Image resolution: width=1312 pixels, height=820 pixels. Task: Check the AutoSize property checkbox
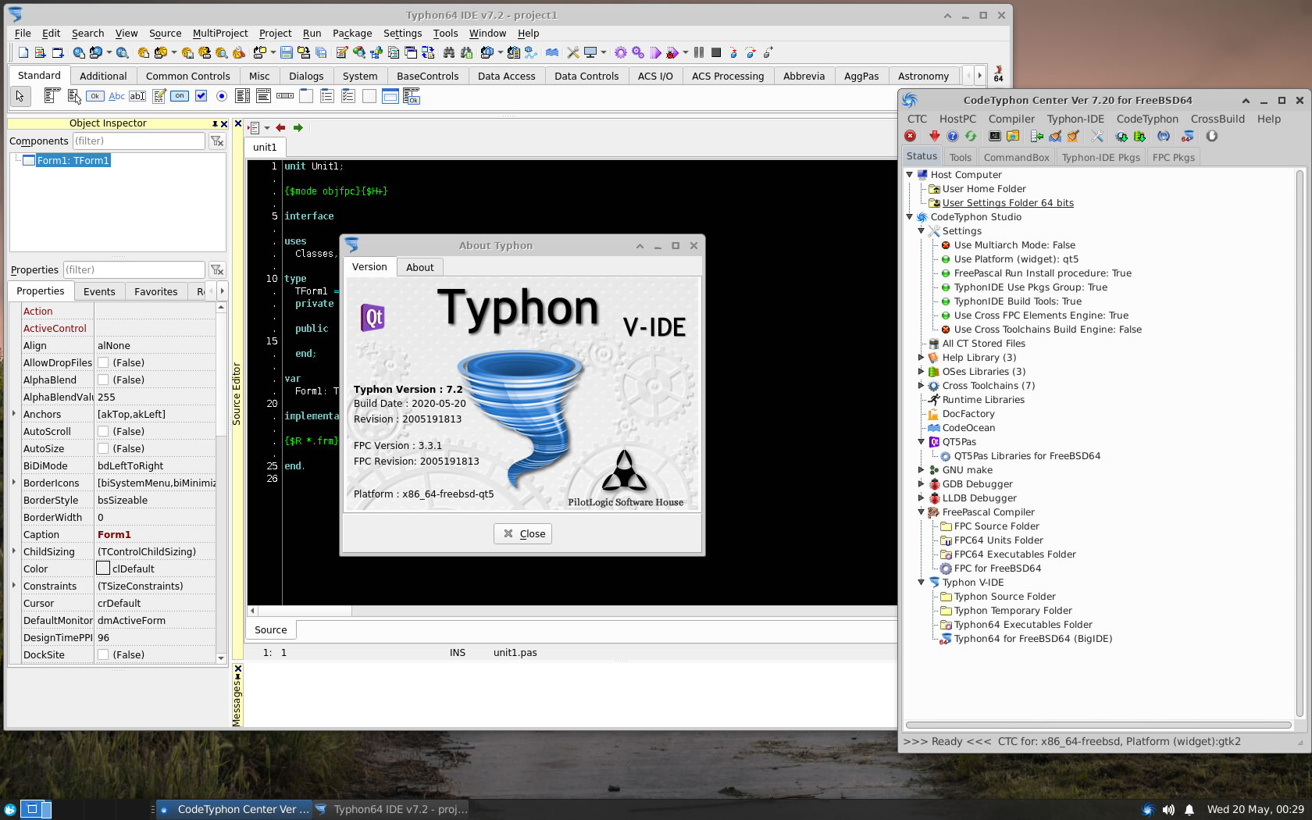[103, 449]
